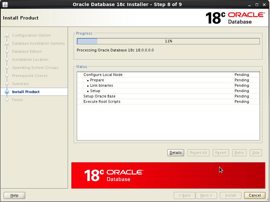Click the red Oracle Database banner
Image resolution: width=270 pixels, height=202 pixels.
pos(168,175)
